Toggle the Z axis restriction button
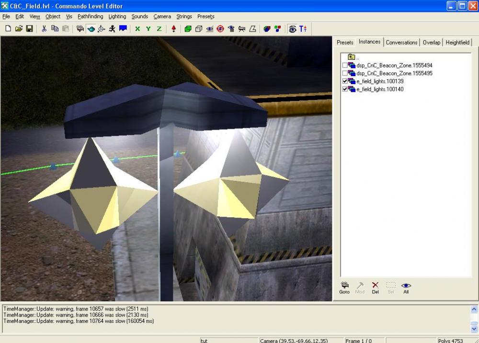The width and height of the screenshot is (479, 343). 159,29
